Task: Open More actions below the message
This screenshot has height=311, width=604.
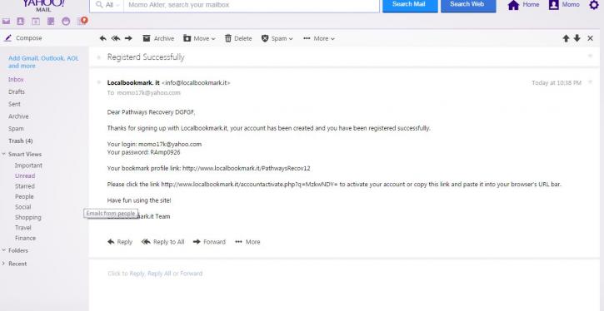Action: point(247,242)
